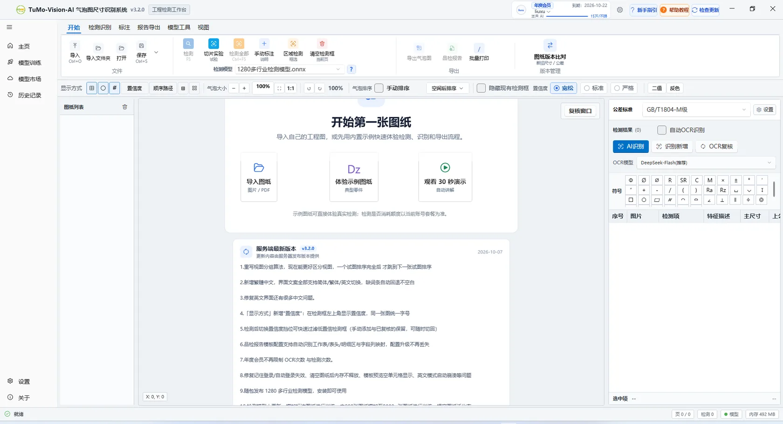Image resolution: width=783 pixels, height=424 pixels.
Task: Click the OCR复核 button
Action: click(716, 146)
